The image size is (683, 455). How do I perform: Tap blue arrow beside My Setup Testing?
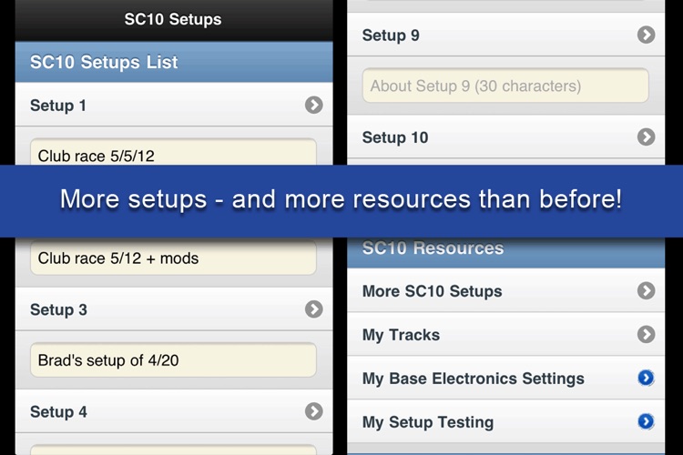coord(647,422)
